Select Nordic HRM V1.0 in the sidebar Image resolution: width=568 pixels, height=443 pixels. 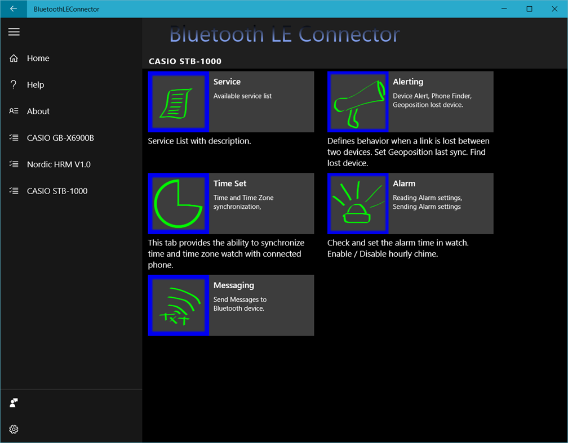[x=56, y=164]
